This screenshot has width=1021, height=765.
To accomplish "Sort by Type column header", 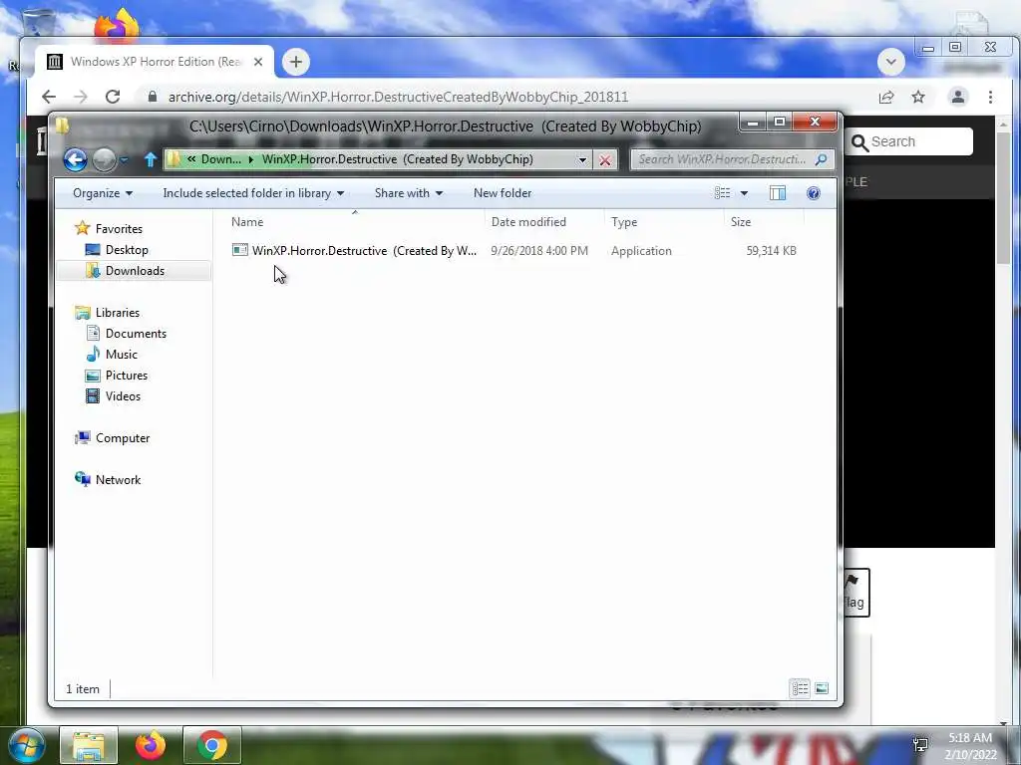I will click(x=663, y=222).
